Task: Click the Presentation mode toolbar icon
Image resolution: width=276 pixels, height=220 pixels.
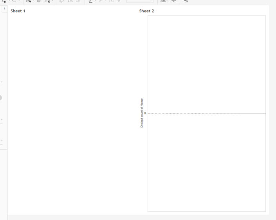Action: tap(174, 1)
